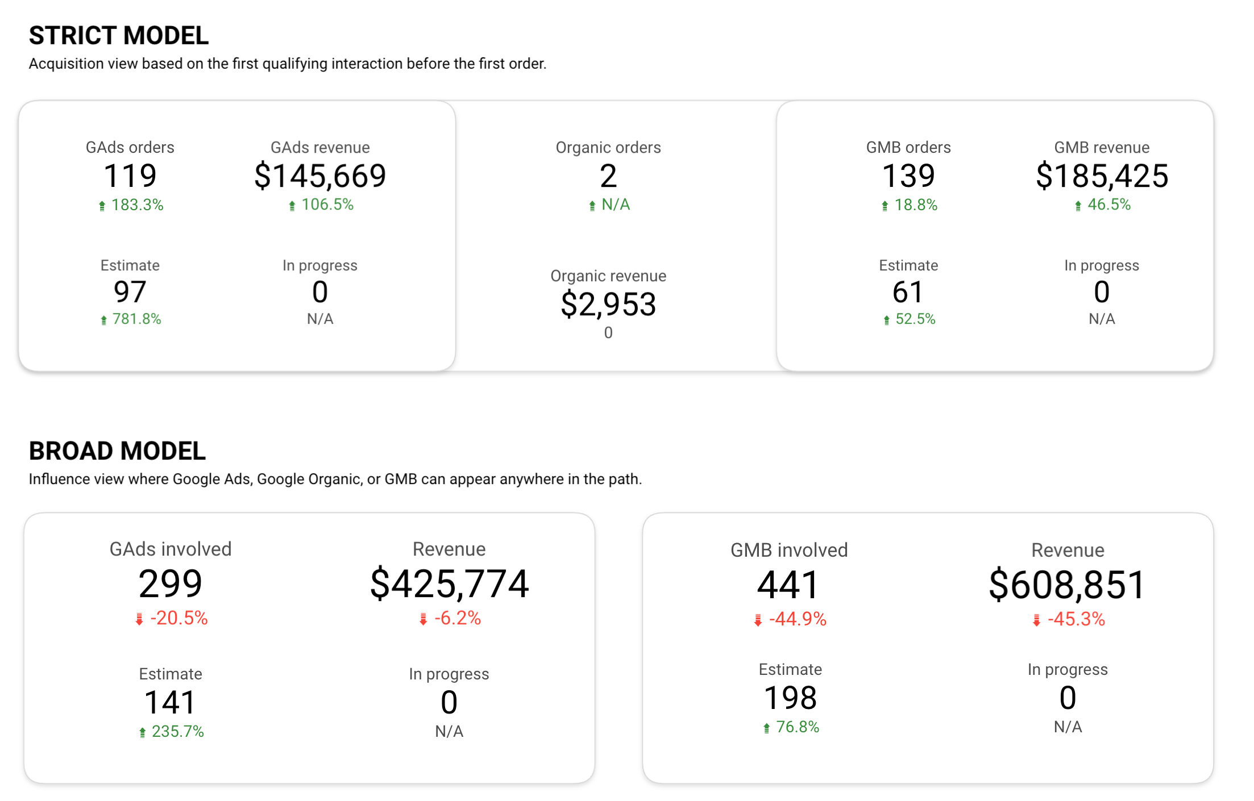Click the GAds involved value 299
The image size is (1254, 801).
tap(171, 583)
